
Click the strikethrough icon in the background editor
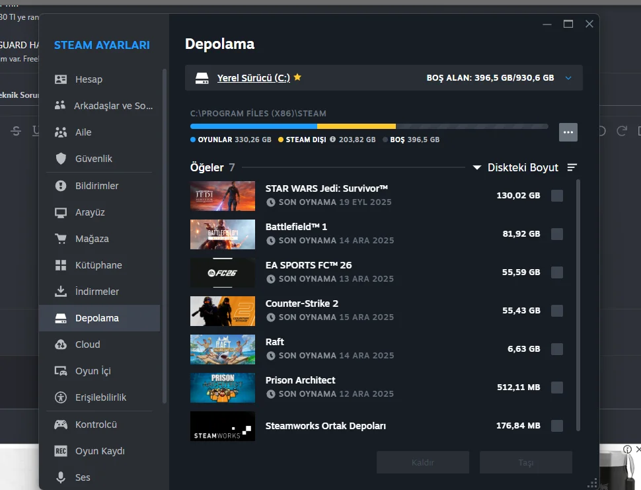pos(16,131)
